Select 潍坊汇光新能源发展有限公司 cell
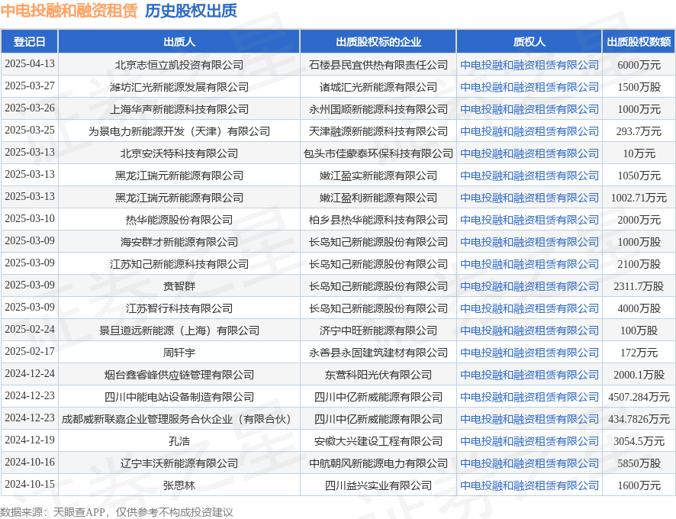This screenshot has width=676, height=519. (x=179, y=87)
